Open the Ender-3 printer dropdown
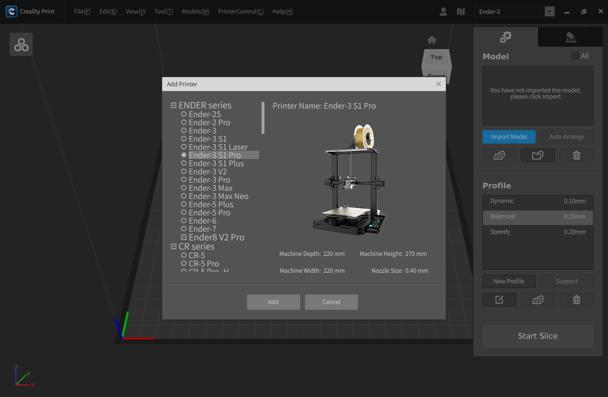Screen dimensions: 608x397 549,12
